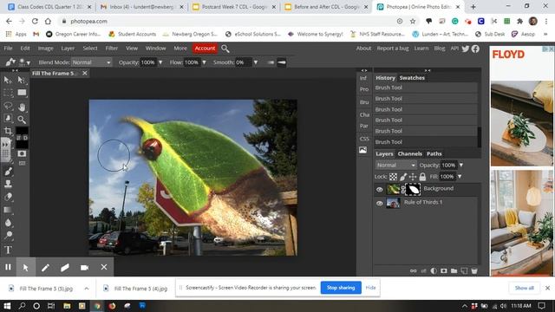Open the Layer menu
Viewport: 555px width, 312px height.
pos(68,49)
